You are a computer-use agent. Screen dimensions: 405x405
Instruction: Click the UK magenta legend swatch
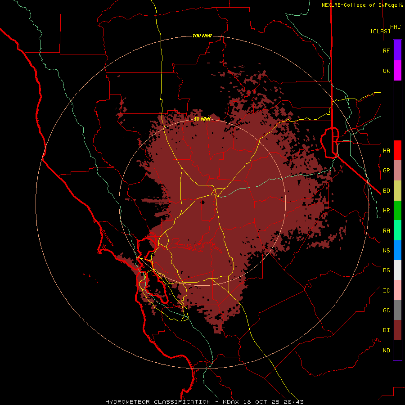pyautogui.click(x=397, y=71)
